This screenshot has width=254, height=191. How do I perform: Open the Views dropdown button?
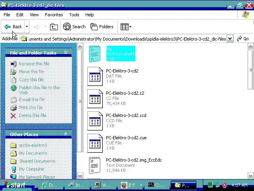click(x=126, y=27)
